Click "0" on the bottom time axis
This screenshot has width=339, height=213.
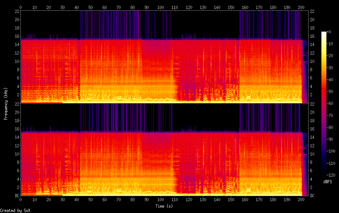20,200
